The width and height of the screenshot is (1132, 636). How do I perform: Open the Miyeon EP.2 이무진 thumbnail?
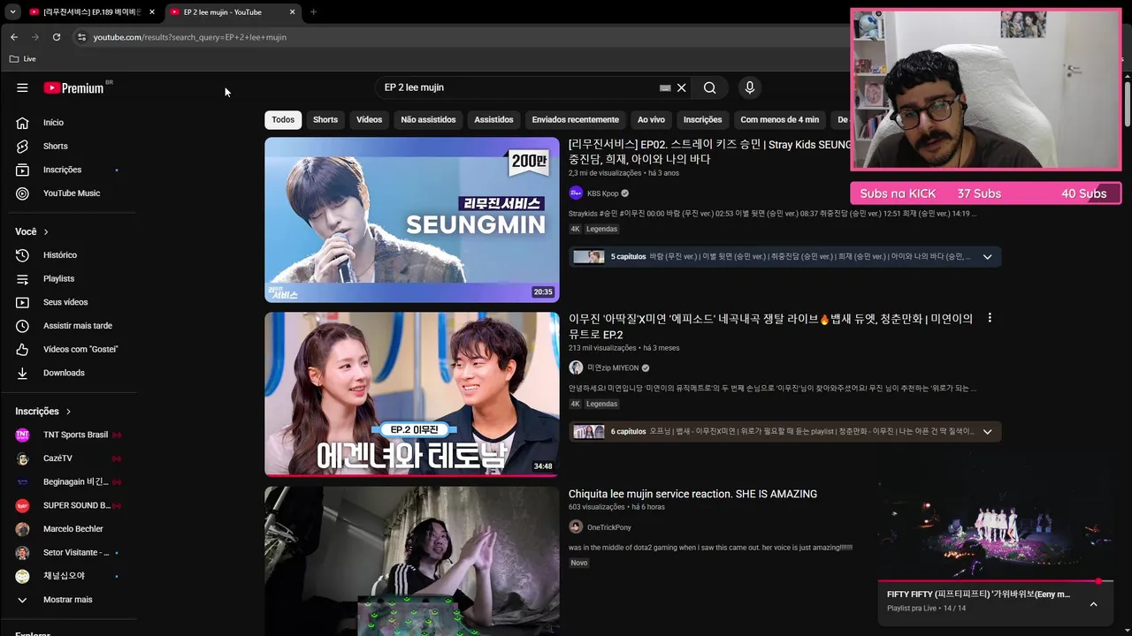[412, 395]
